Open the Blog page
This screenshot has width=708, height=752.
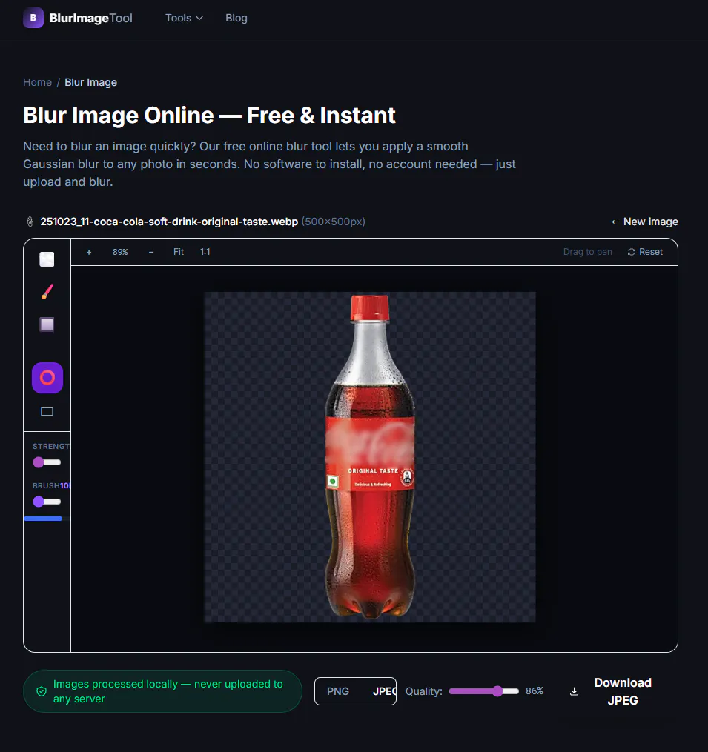[x=236, y=18]
